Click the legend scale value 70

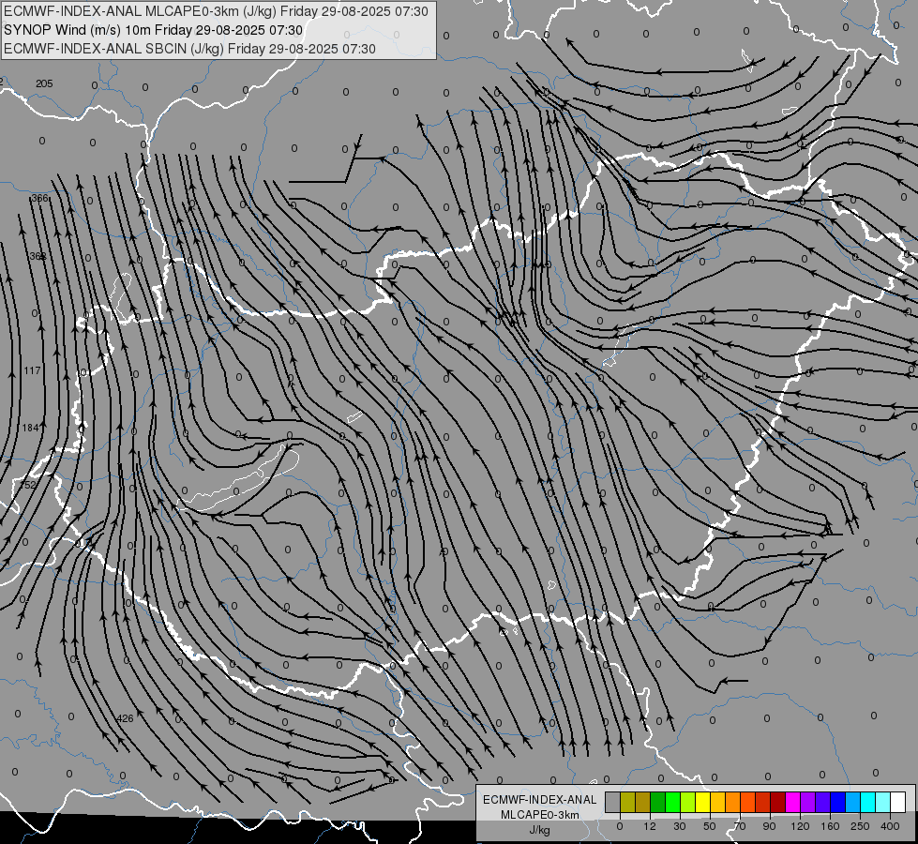coord(740,826)
